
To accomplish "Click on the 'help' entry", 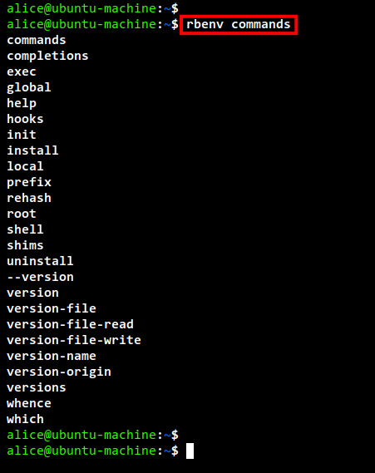I will 22,103.
